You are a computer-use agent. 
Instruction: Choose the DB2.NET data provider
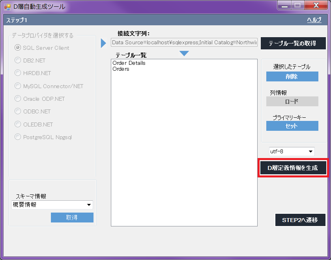point(18,60)
